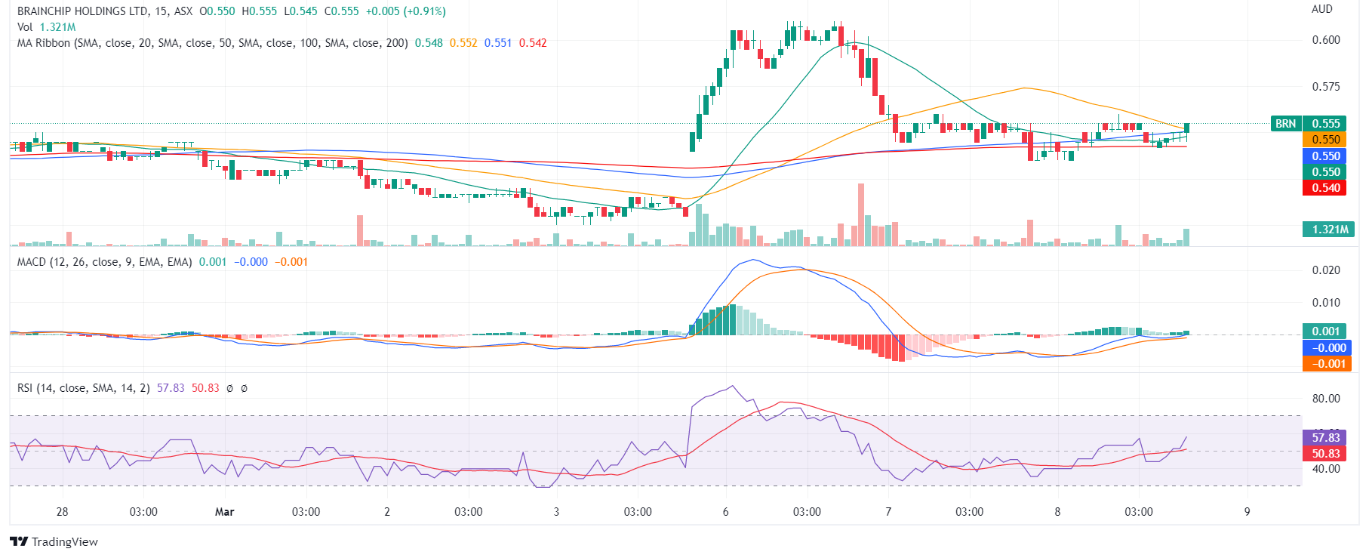This screenshot has height=558, width=1369.
Task: Click the 80.00 RSI axis level
Action: (1326, 399)
